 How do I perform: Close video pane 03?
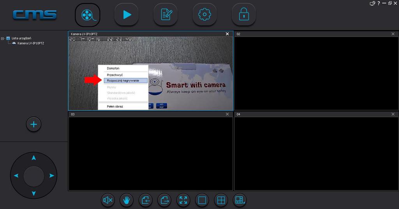point(227,114)
